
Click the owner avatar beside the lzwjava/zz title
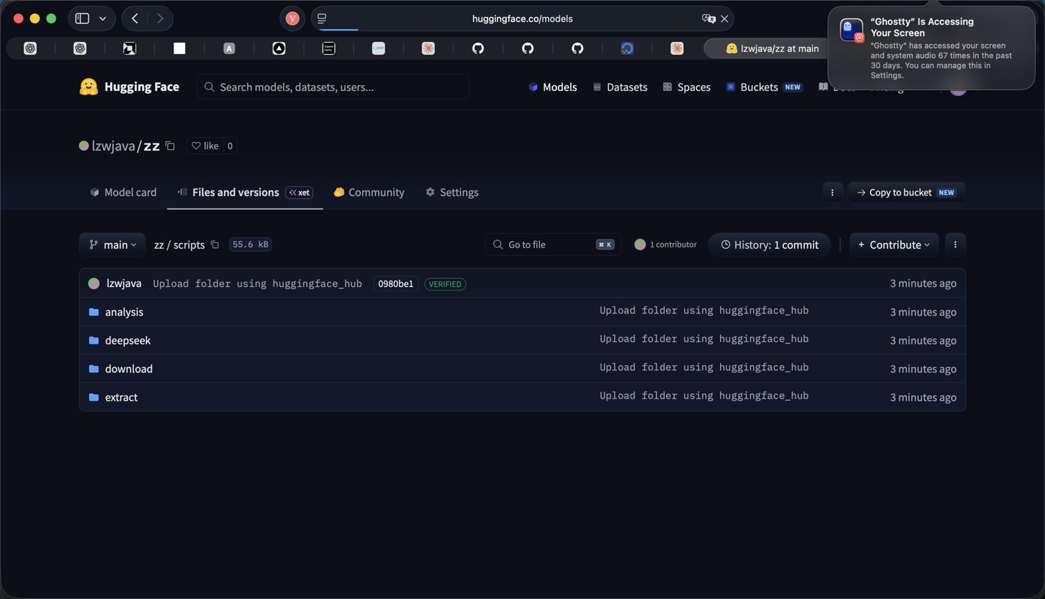pos(84,146)
